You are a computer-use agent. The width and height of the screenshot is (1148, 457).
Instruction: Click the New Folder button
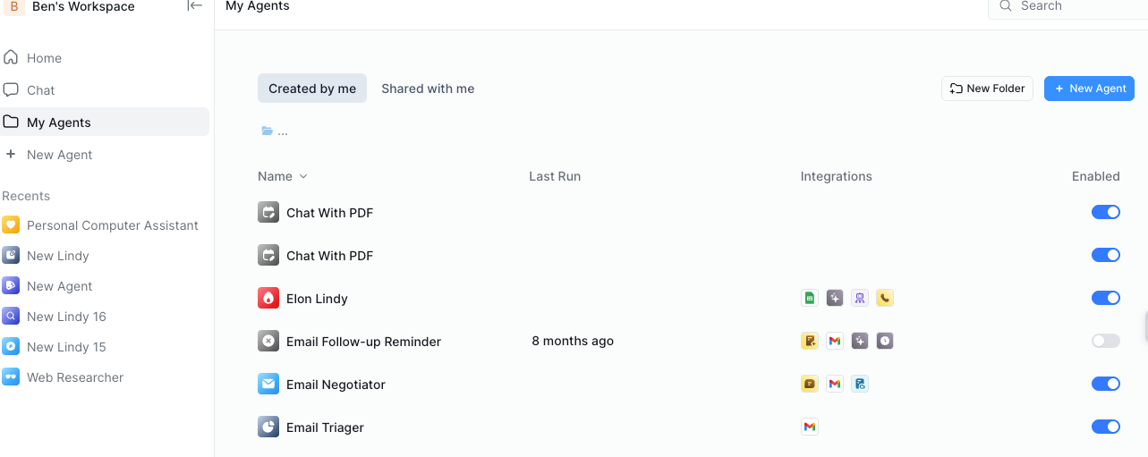click(x=987, y=89)
